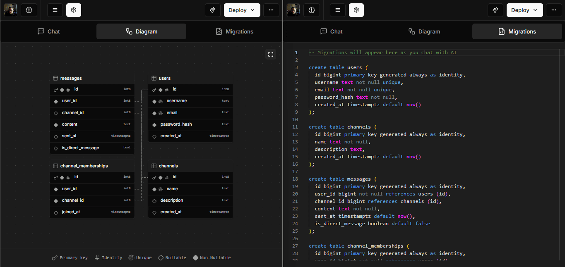
Task: Expand the Deploy dropdown in the Migrations pane
Action: tap(524, 10)
